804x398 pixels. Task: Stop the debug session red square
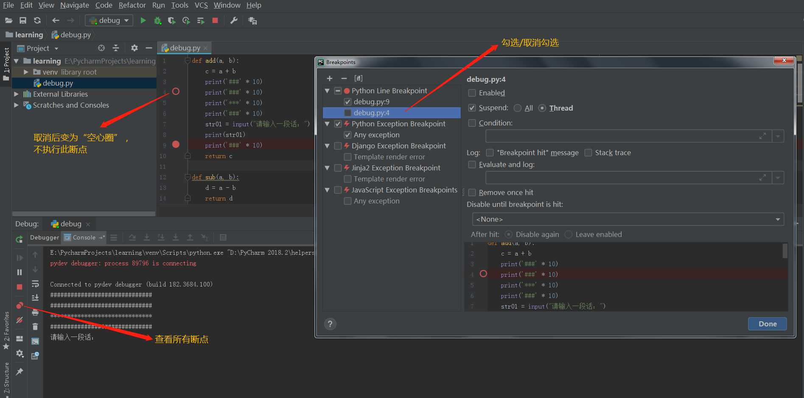(x=20, y=287)
